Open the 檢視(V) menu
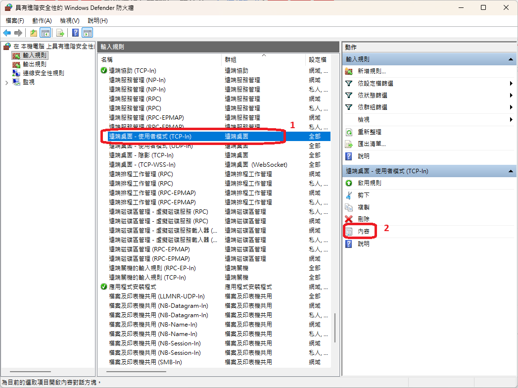518x388 pixels. coord(69,21)
